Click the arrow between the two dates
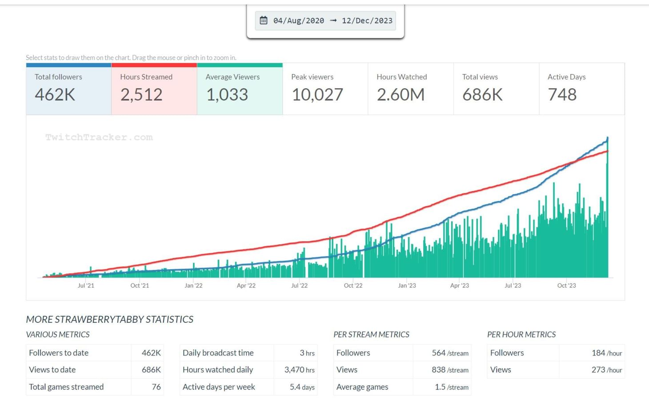 (x=333, y=20)
